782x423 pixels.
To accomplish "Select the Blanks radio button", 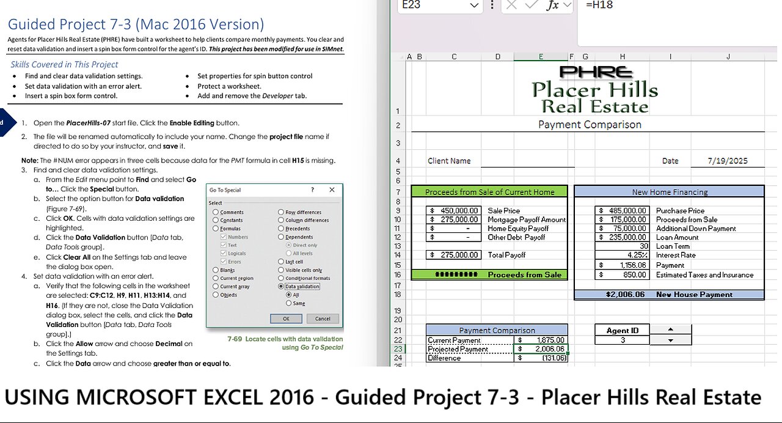I will tap(216, 270).
